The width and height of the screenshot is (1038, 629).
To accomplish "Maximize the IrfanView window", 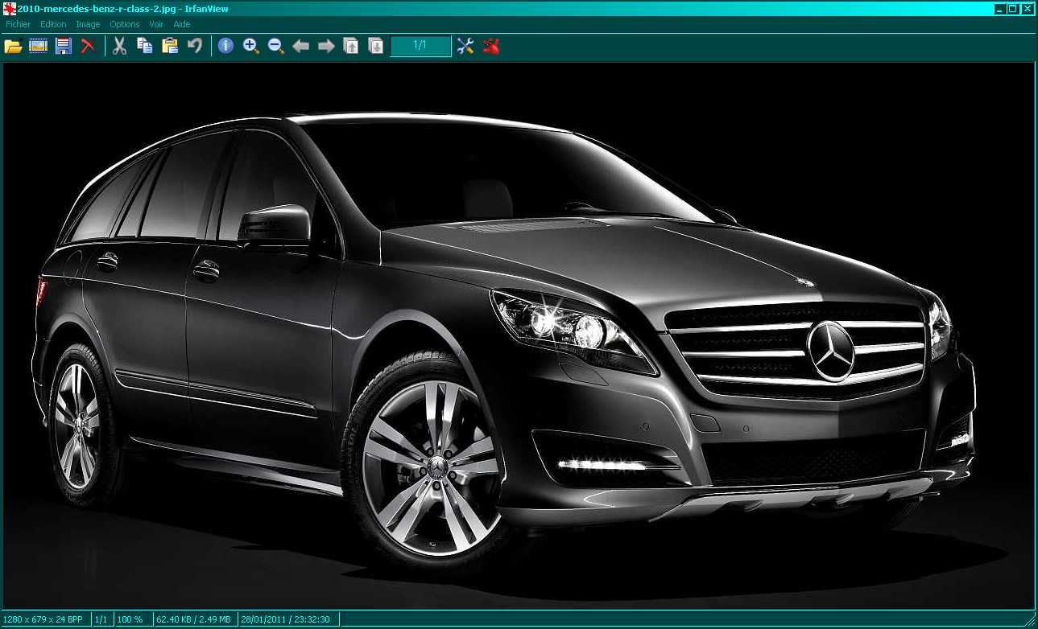I will pyautogui.click(x=1013, y=9).
